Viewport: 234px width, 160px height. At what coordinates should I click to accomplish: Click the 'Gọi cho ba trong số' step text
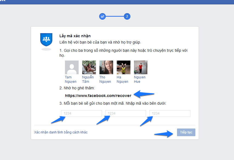click(x=123, y=53)
